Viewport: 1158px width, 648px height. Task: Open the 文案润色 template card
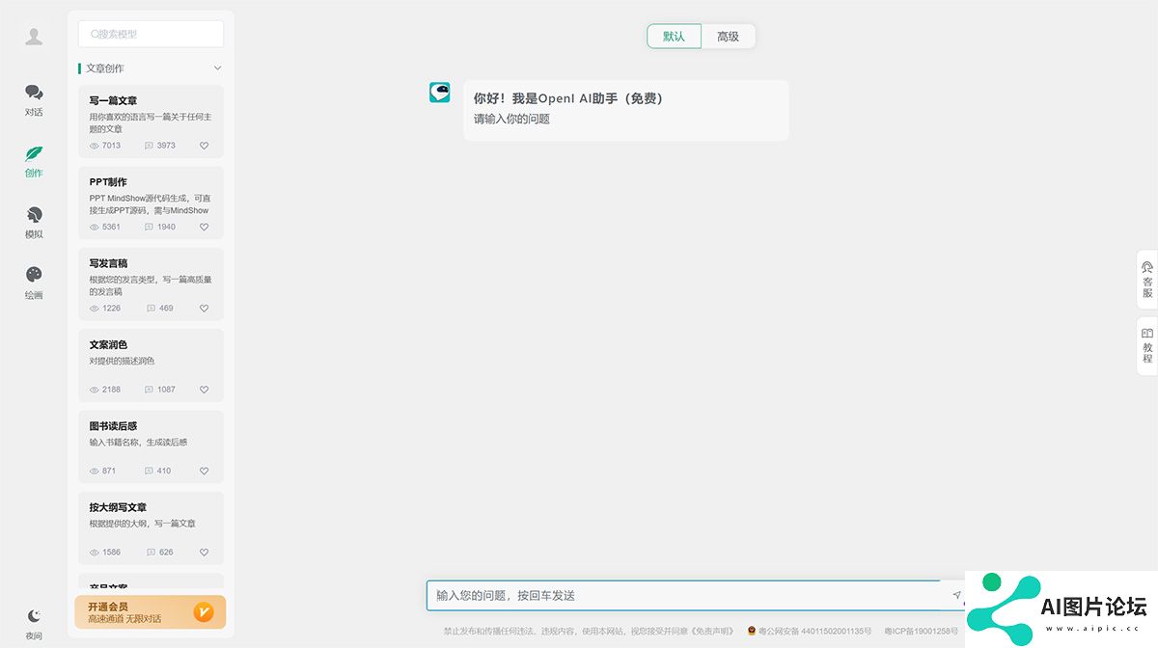(151, 365)
